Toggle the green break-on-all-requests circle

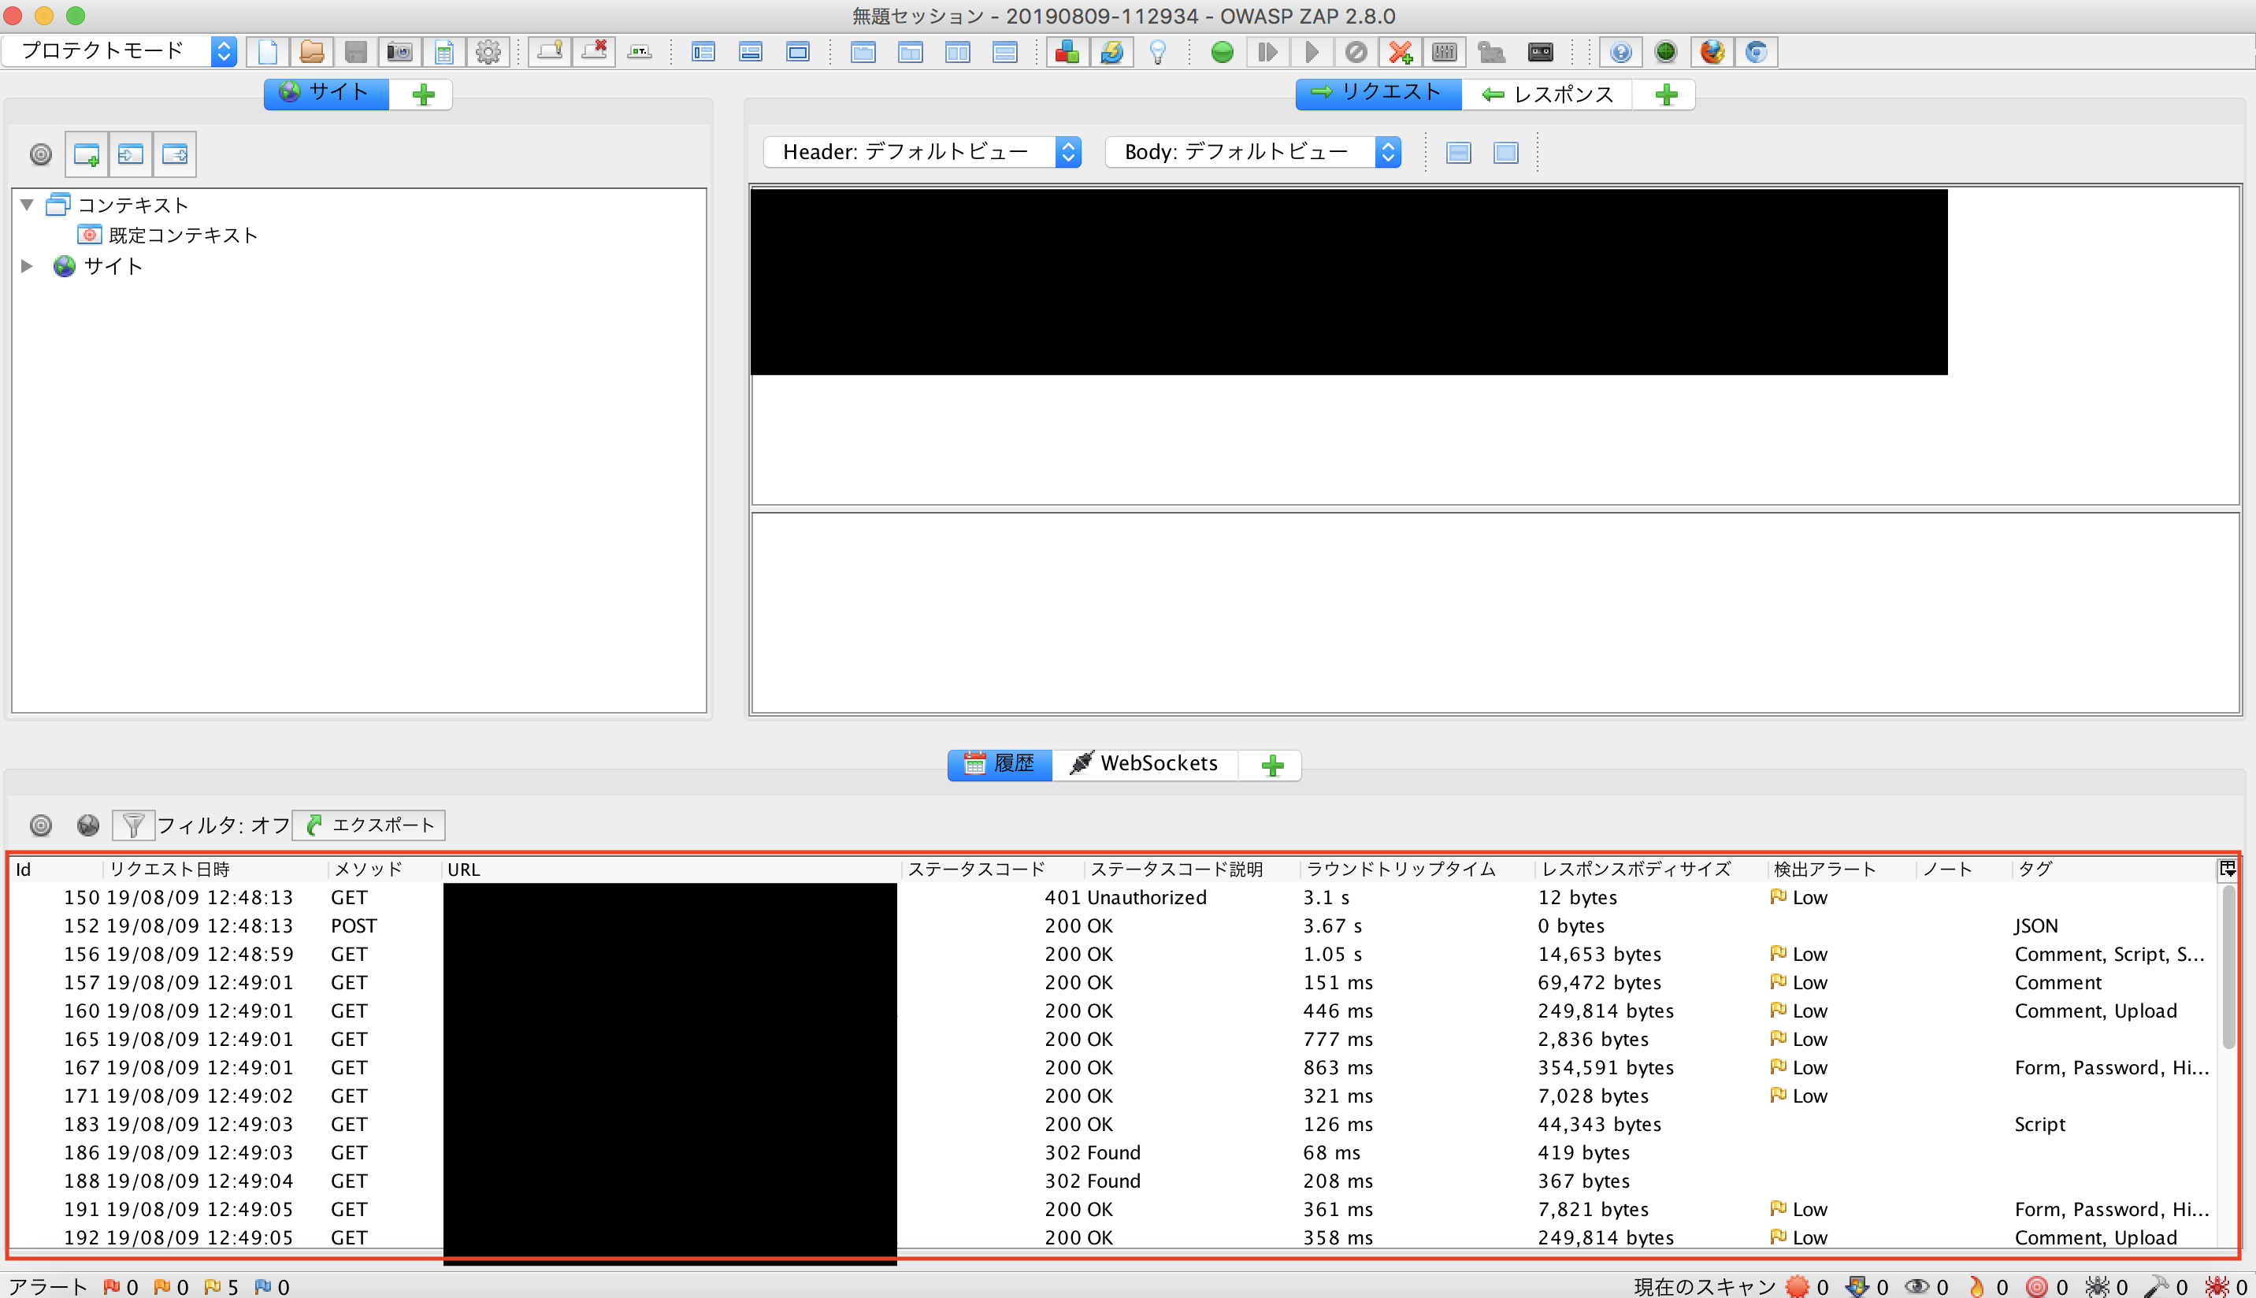pos(1222,52)
